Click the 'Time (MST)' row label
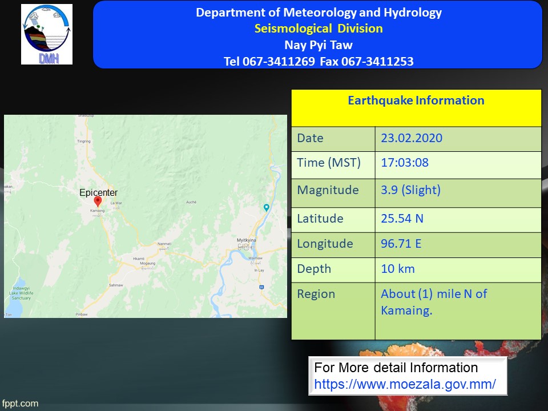Screen dimensions: 548x411 [x=329, y=163]
